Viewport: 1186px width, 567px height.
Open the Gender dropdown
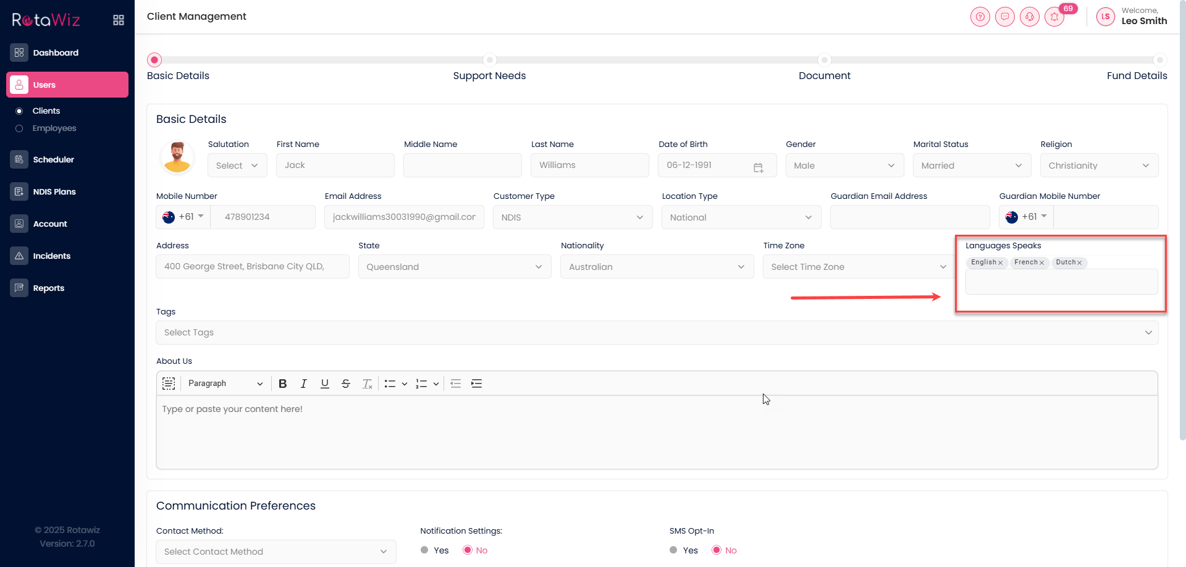pos(844,166)
